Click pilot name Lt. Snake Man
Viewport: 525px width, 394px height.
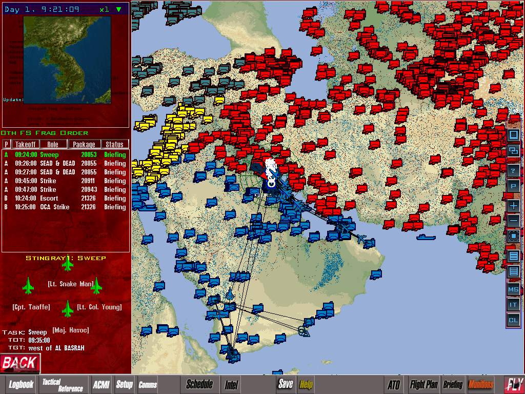[71, 284]
